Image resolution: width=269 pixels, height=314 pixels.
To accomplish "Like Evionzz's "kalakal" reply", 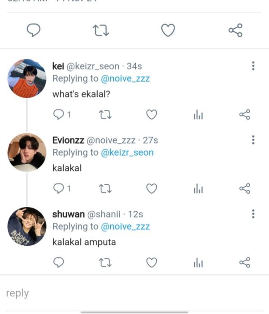I will (152, 189).
